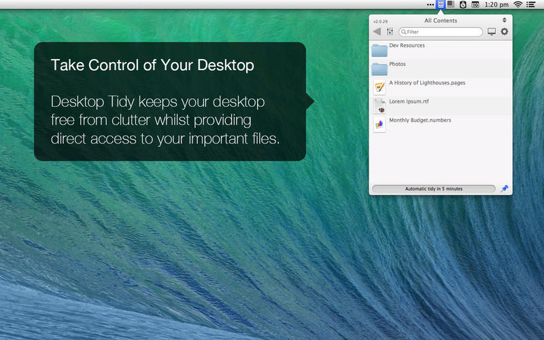This screenshot has width=544, height=340.
Task: Click Automatic tidy in 5 minutes bar
Action: [434, 189]
